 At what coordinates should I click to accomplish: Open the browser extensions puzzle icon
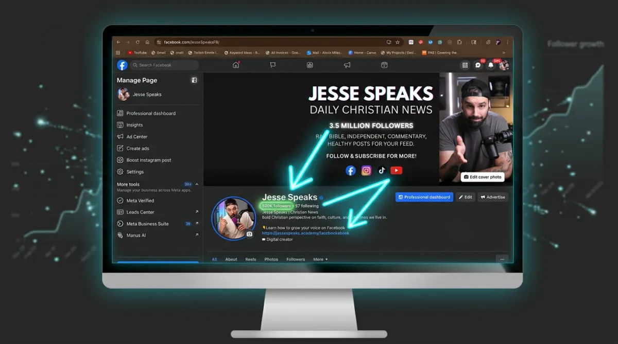(459, 42)
